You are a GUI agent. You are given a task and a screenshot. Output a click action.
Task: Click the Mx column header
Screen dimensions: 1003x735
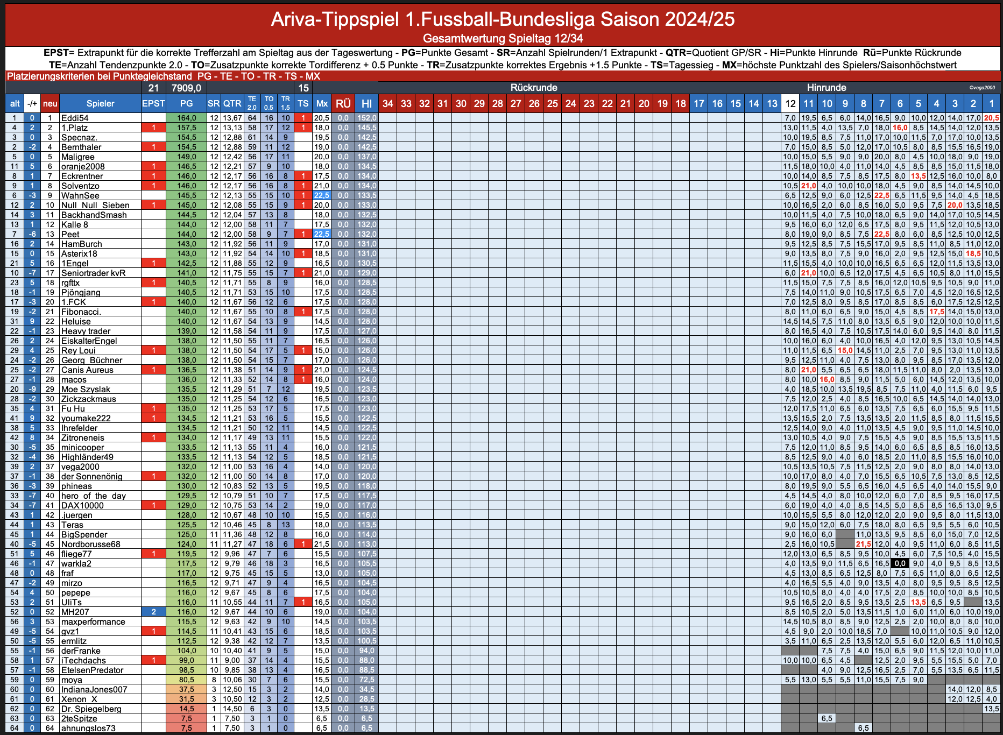322,104
